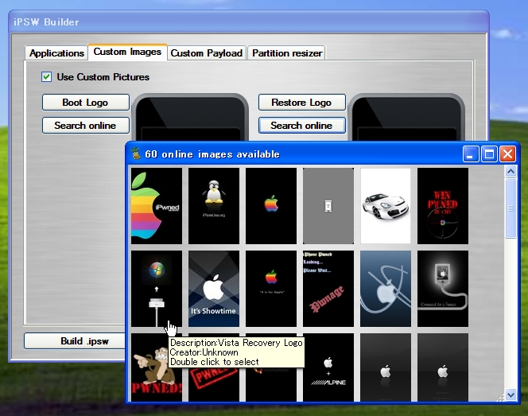Click the Boot Logo phone preview
528x416 pixels.
tap(190, 117)
